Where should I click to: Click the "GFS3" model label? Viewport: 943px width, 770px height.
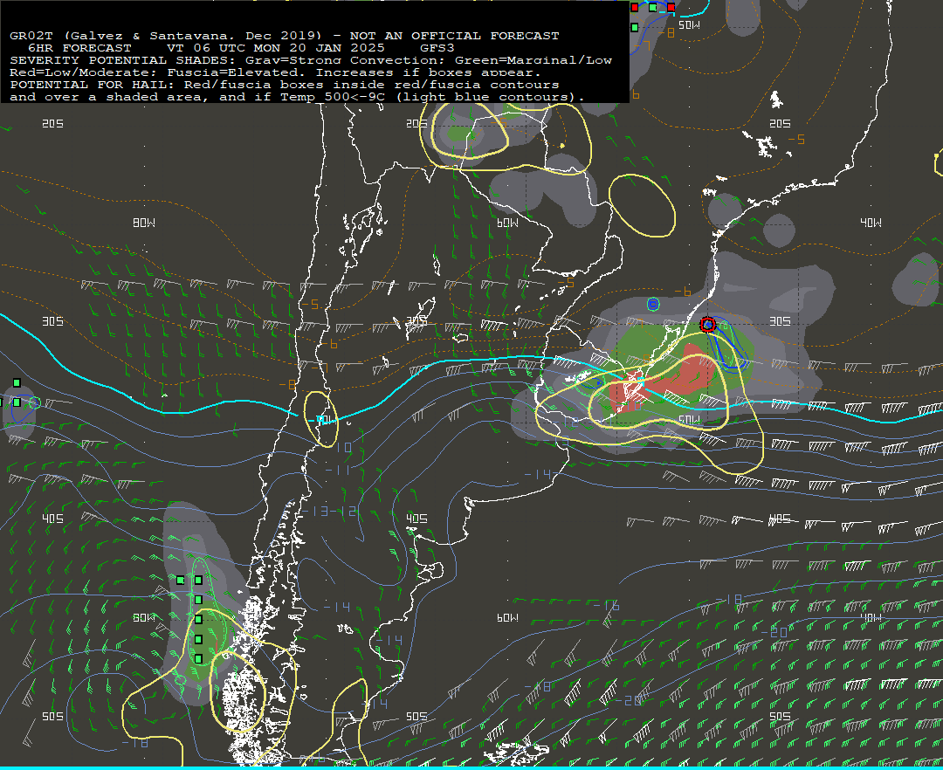437,48
